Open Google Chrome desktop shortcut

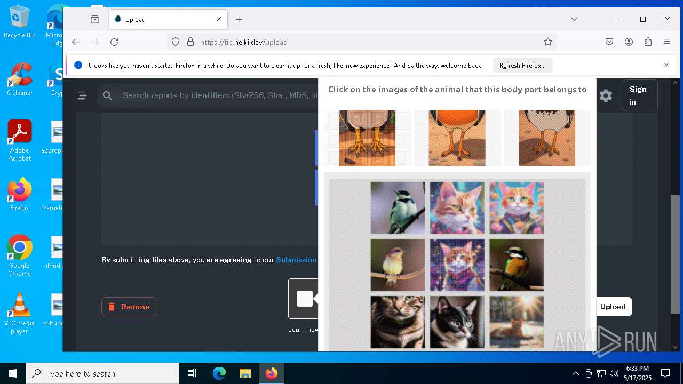tap(20, 256)
